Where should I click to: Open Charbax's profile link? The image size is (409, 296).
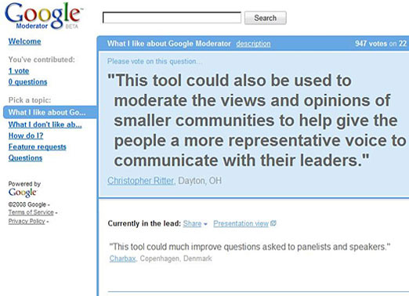tap(122, 258)
